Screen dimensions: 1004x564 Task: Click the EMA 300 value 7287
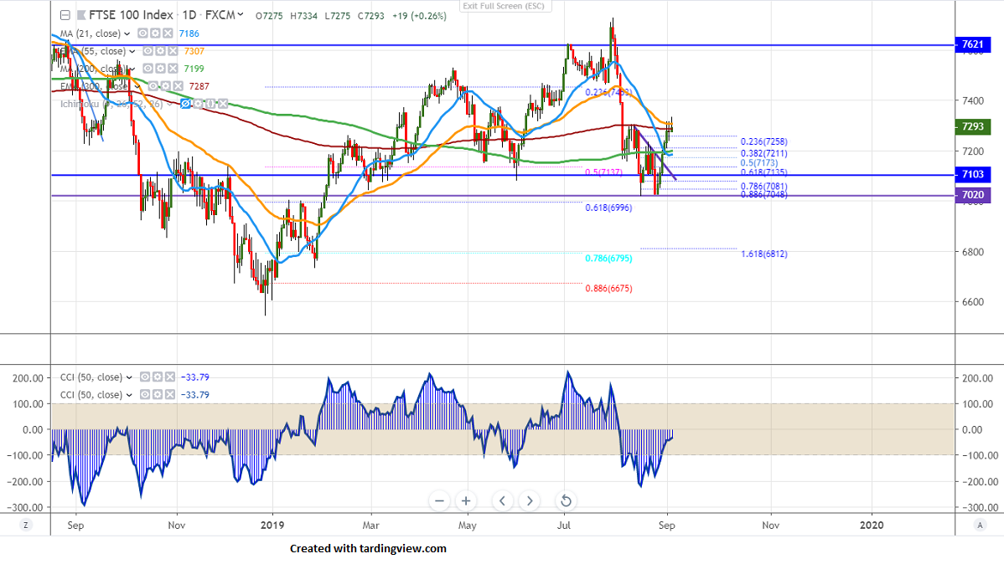pyautogui.click(x=199, y=86)
